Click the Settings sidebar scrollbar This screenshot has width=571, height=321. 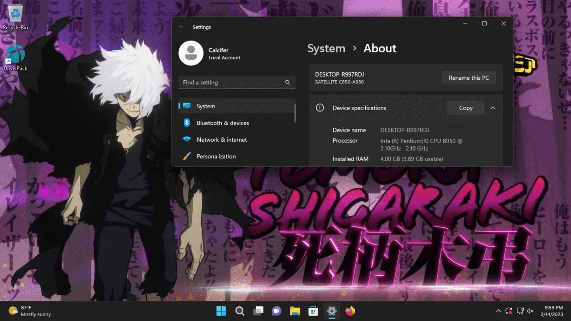click(x=295, y=112)
